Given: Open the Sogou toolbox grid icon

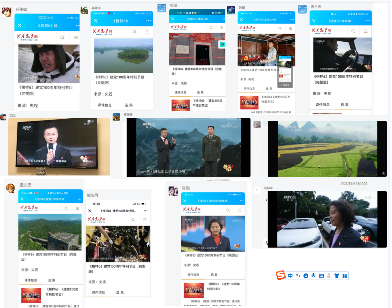Looking at the screenshot, I should click(344, 276).
